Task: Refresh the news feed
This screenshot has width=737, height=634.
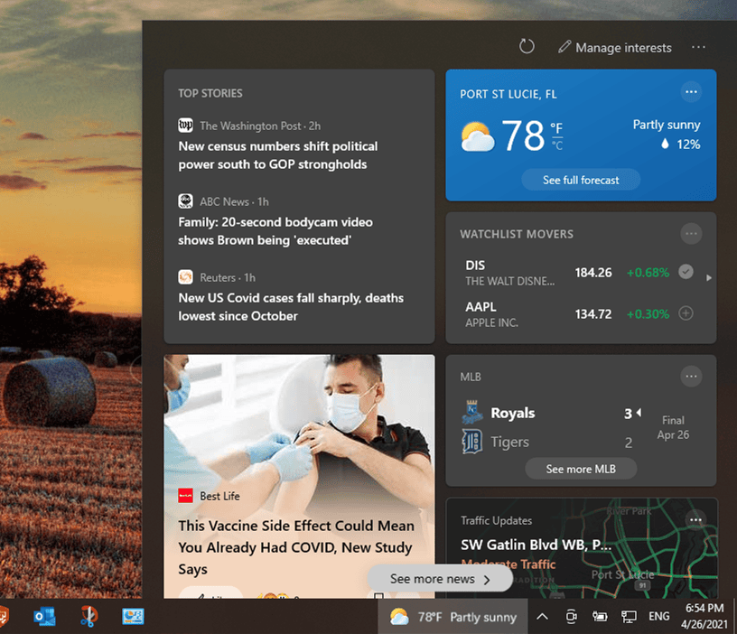Action: click(x=527, y=47)
